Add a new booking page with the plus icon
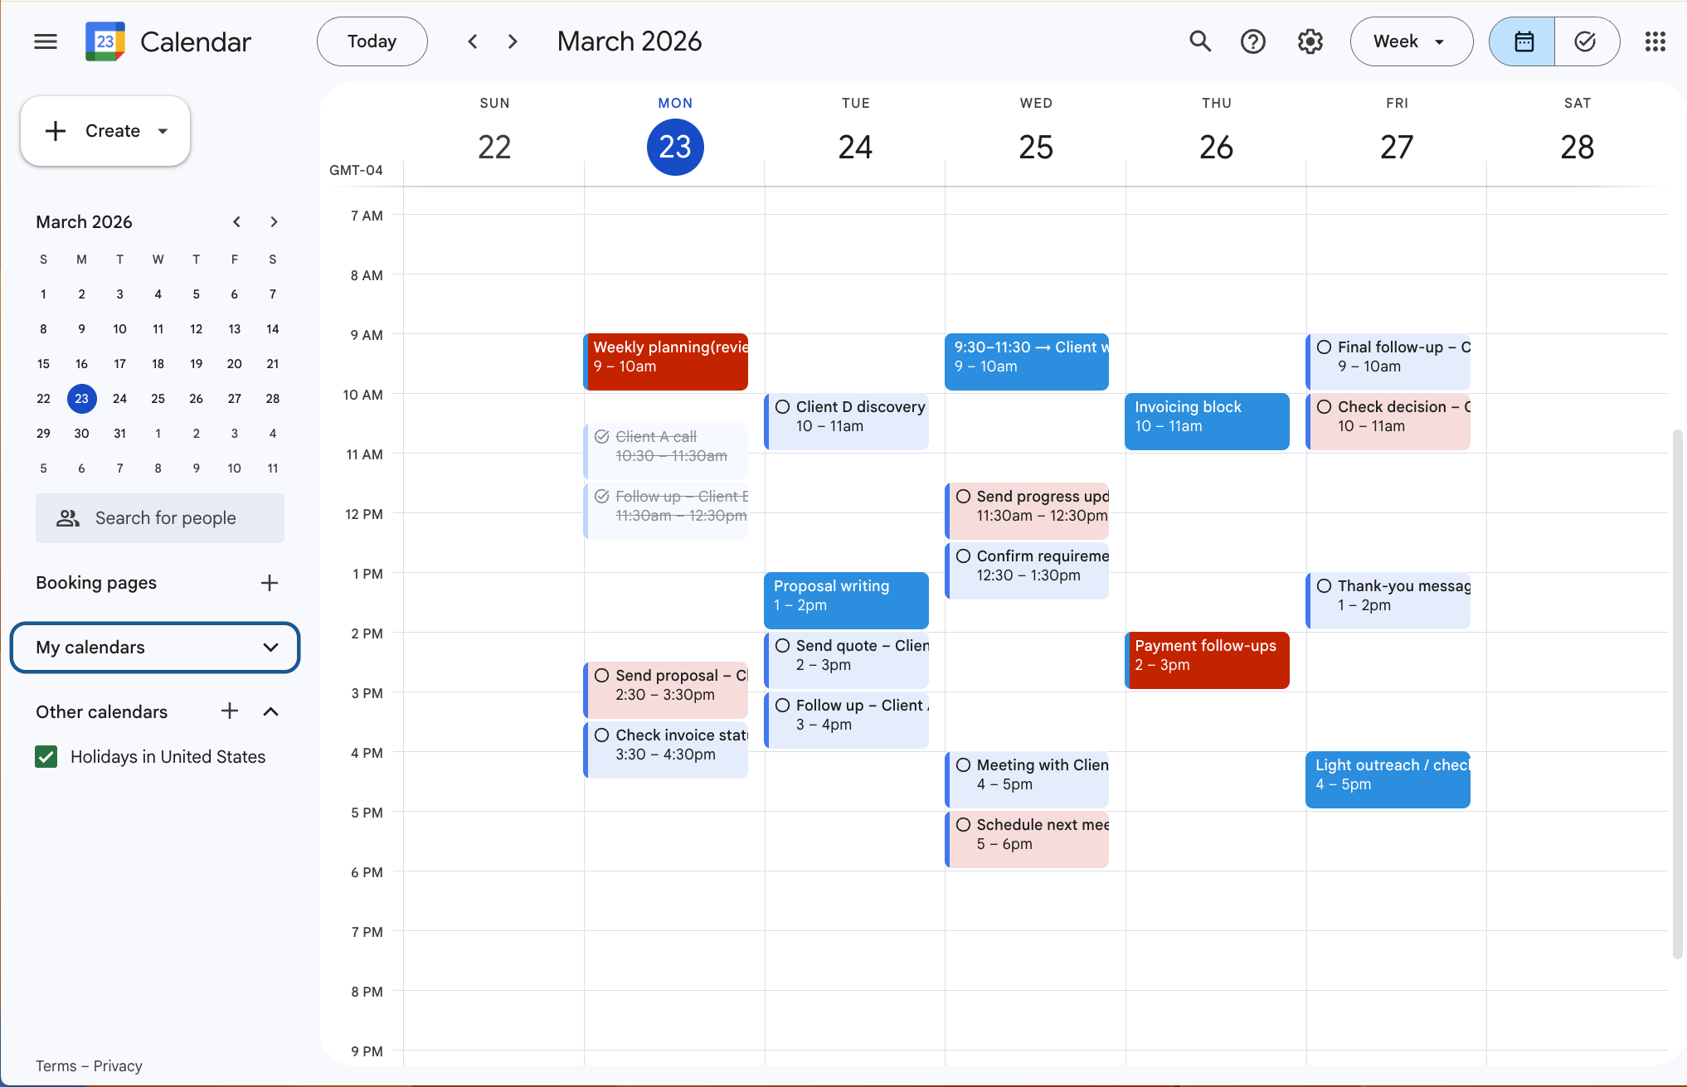Image resolution: width=1687 pixels, height=1087 pixels. tap(269, 582)
